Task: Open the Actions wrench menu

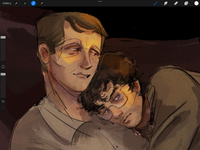Action: (x=16, y=3)
